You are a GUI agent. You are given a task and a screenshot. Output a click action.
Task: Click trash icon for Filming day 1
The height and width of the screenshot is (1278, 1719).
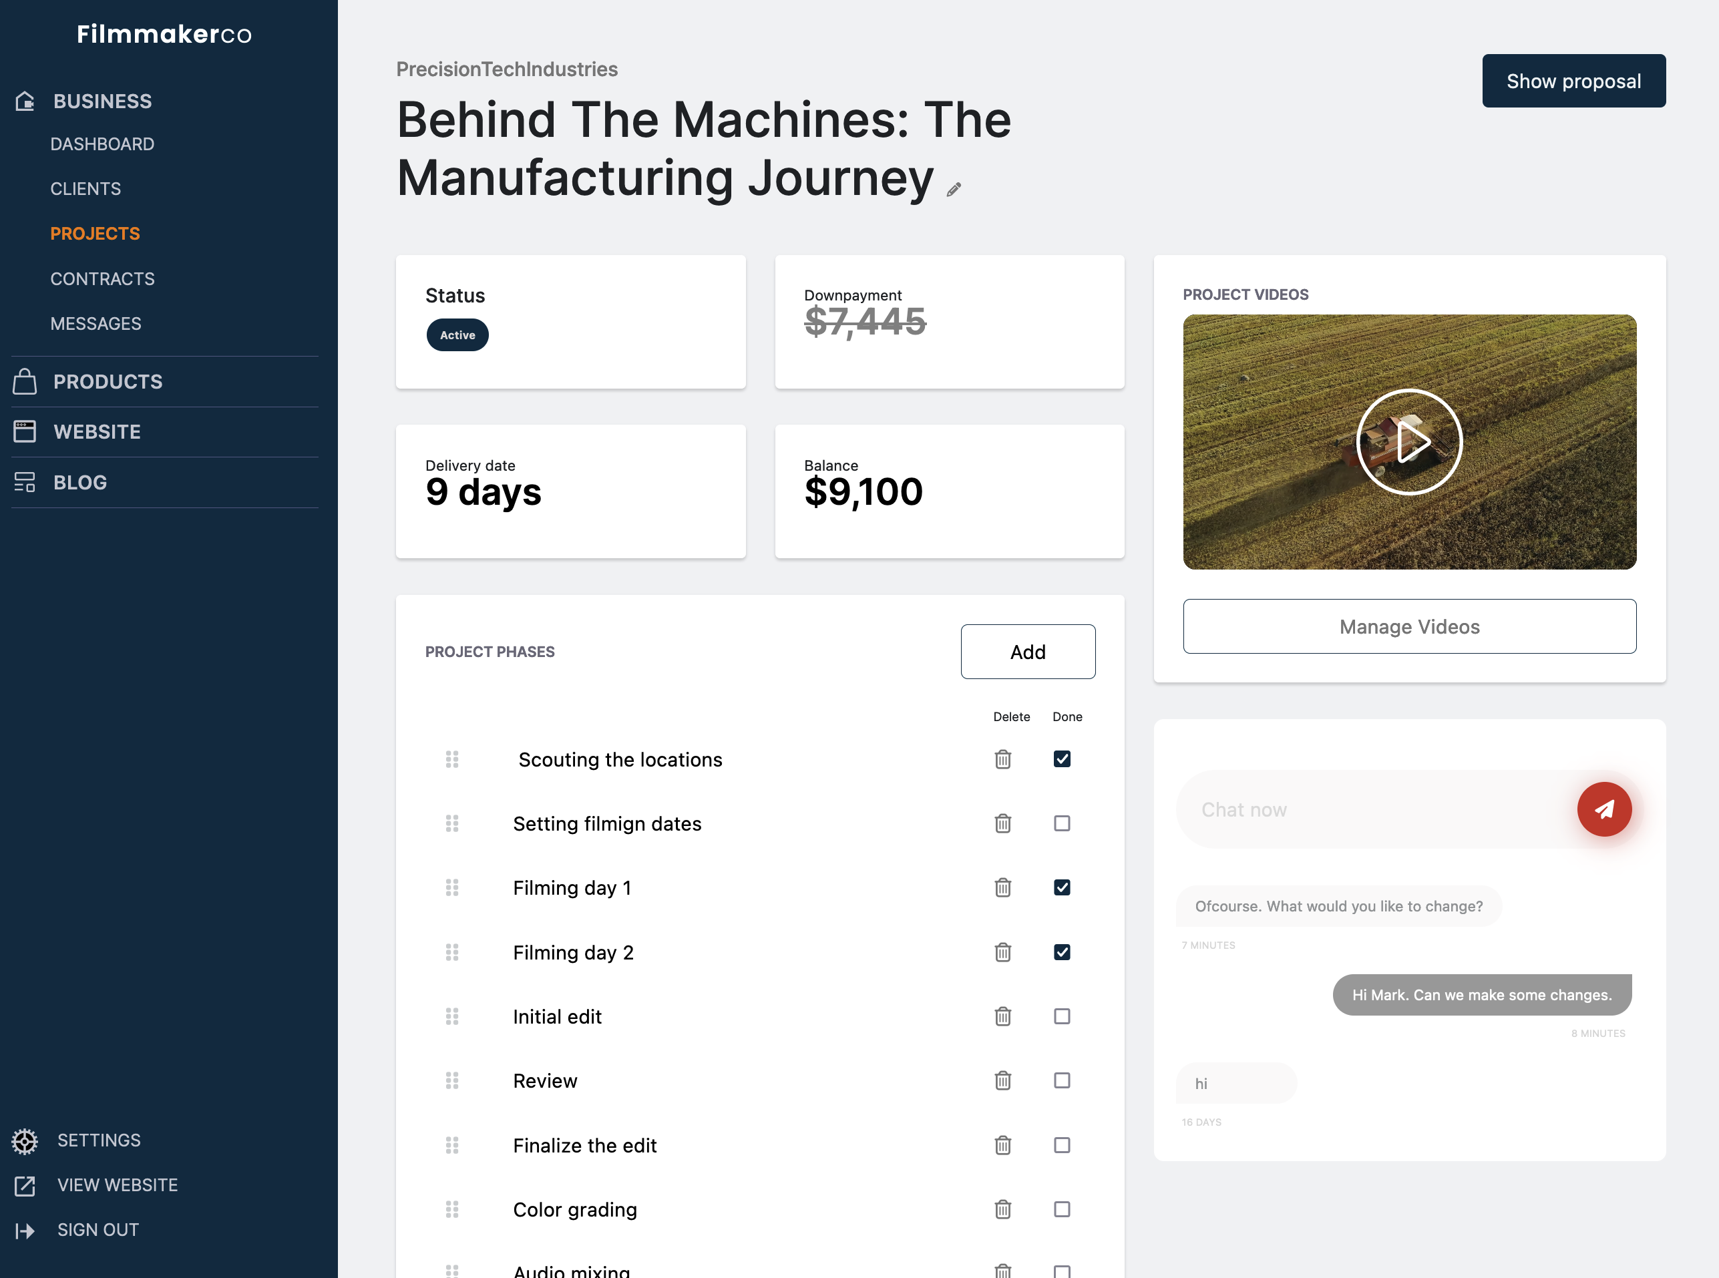[1002, 887]
